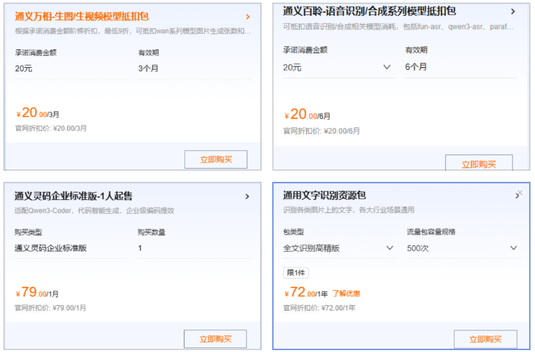Click 有效期 value 6个月
This screenshot has height=352, width=535.
point(416,67)
